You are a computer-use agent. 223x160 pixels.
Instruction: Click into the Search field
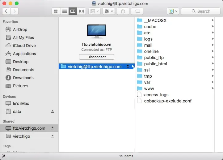[201, 11]
